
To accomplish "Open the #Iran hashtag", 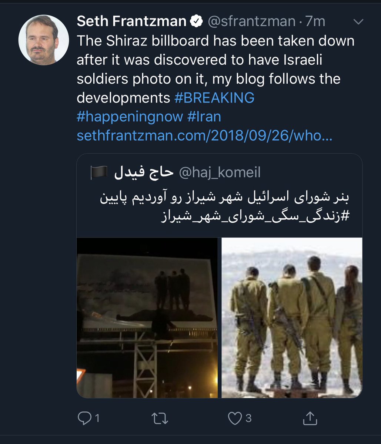I will pyautogui.click(x=204, y=117).
